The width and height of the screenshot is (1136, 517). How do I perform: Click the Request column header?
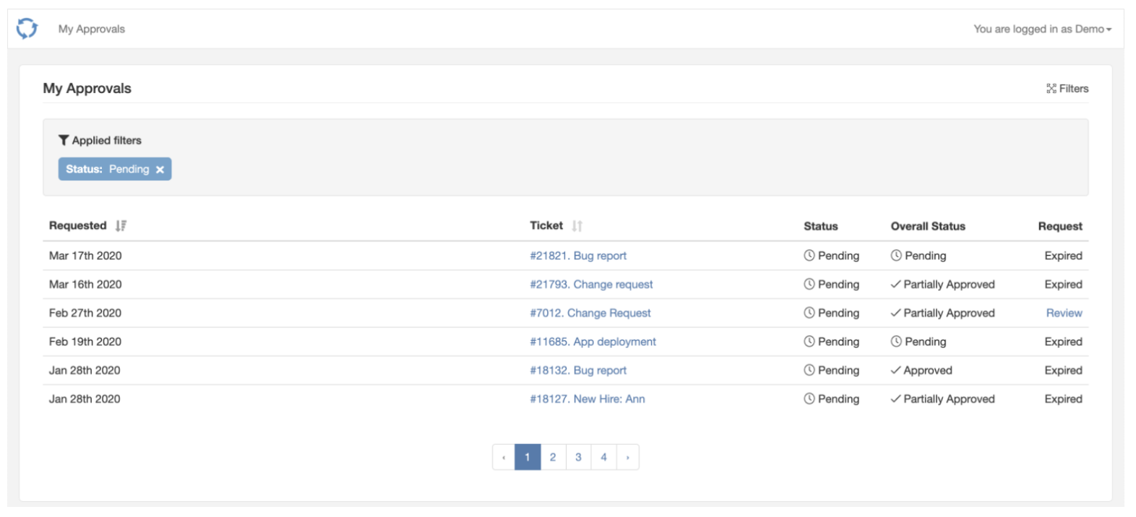[1060, 226]
